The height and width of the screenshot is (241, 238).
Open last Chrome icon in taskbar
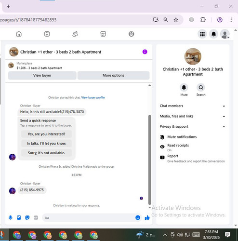tap(93, 235)
